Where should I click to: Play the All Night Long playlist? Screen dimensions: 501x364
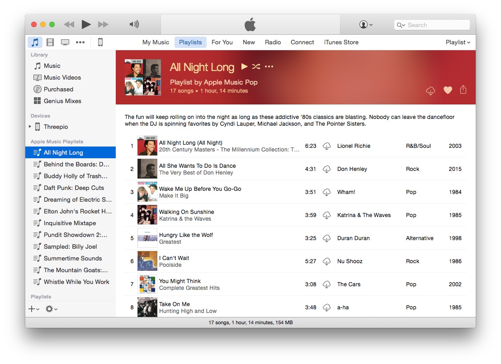point(245,66)
